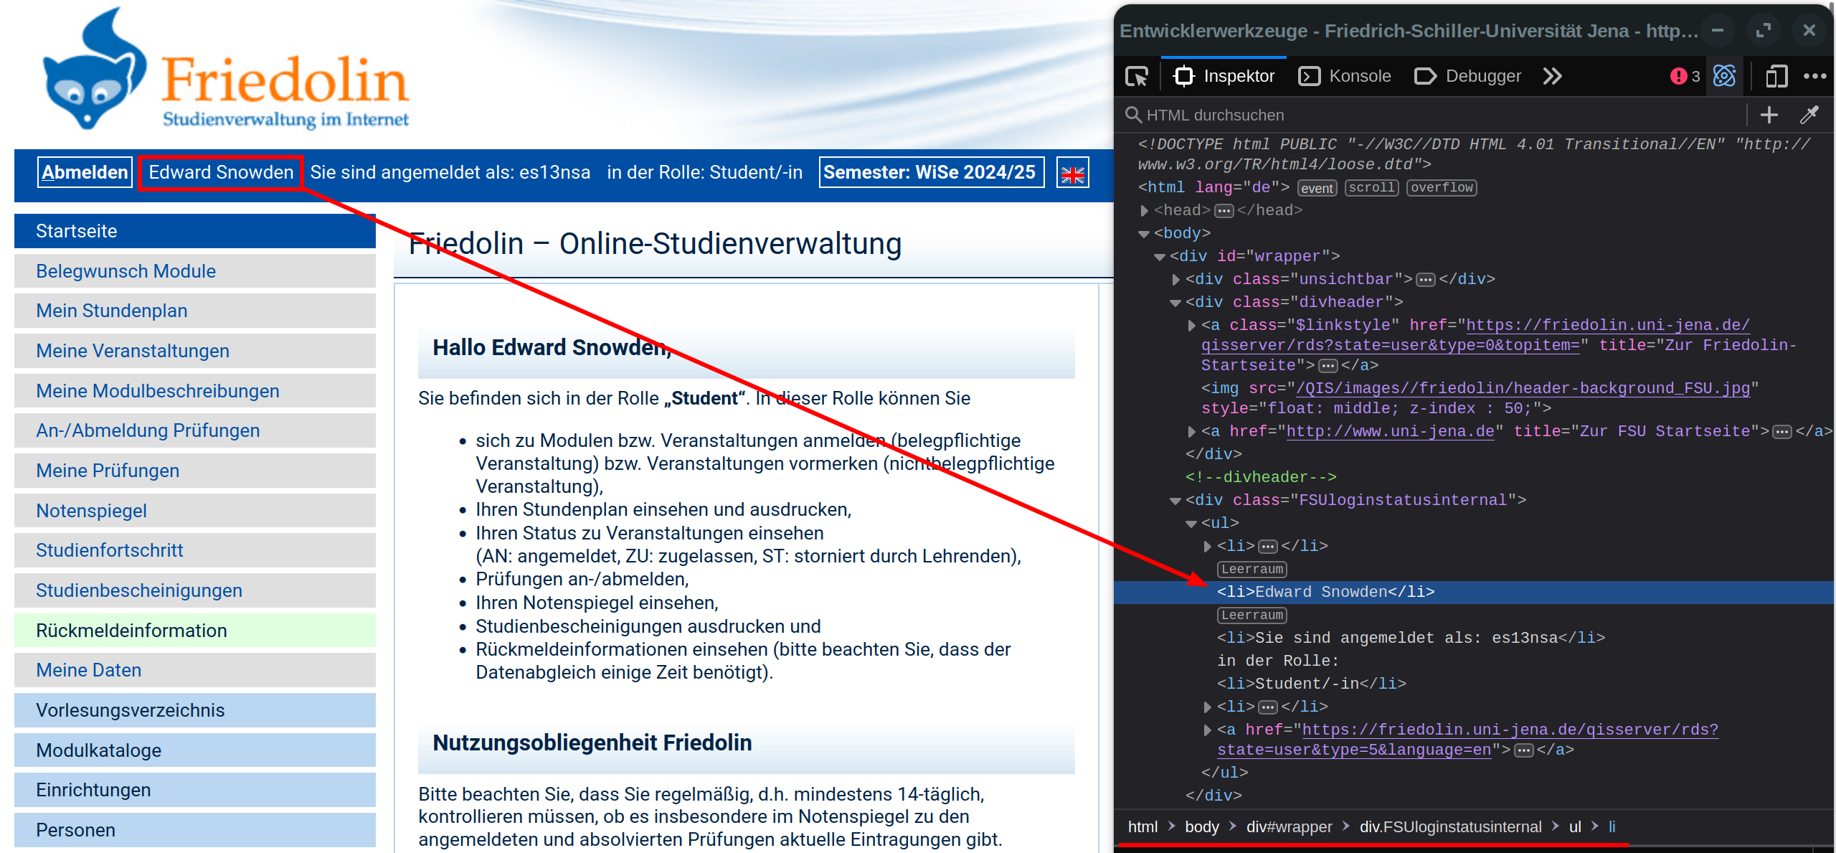The height and width of the screenshot is (853, 1836).
Task: Collapse the div id wrapper node
Action: [x=1160, y=257]
